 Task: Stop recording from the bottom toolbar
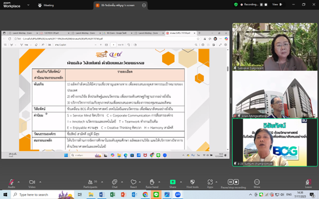[236, 182]
